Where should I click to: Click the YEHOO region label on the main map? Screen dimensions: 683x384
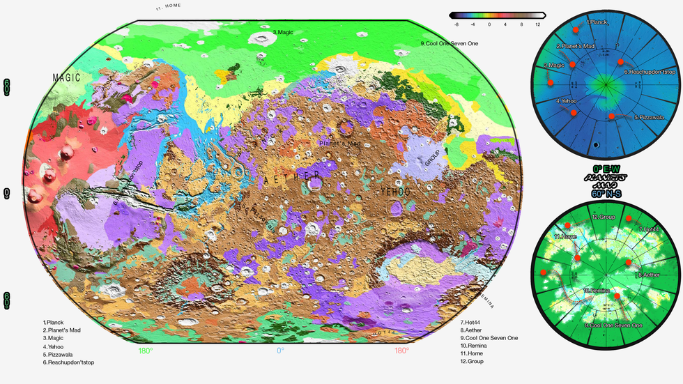(395, 191)
